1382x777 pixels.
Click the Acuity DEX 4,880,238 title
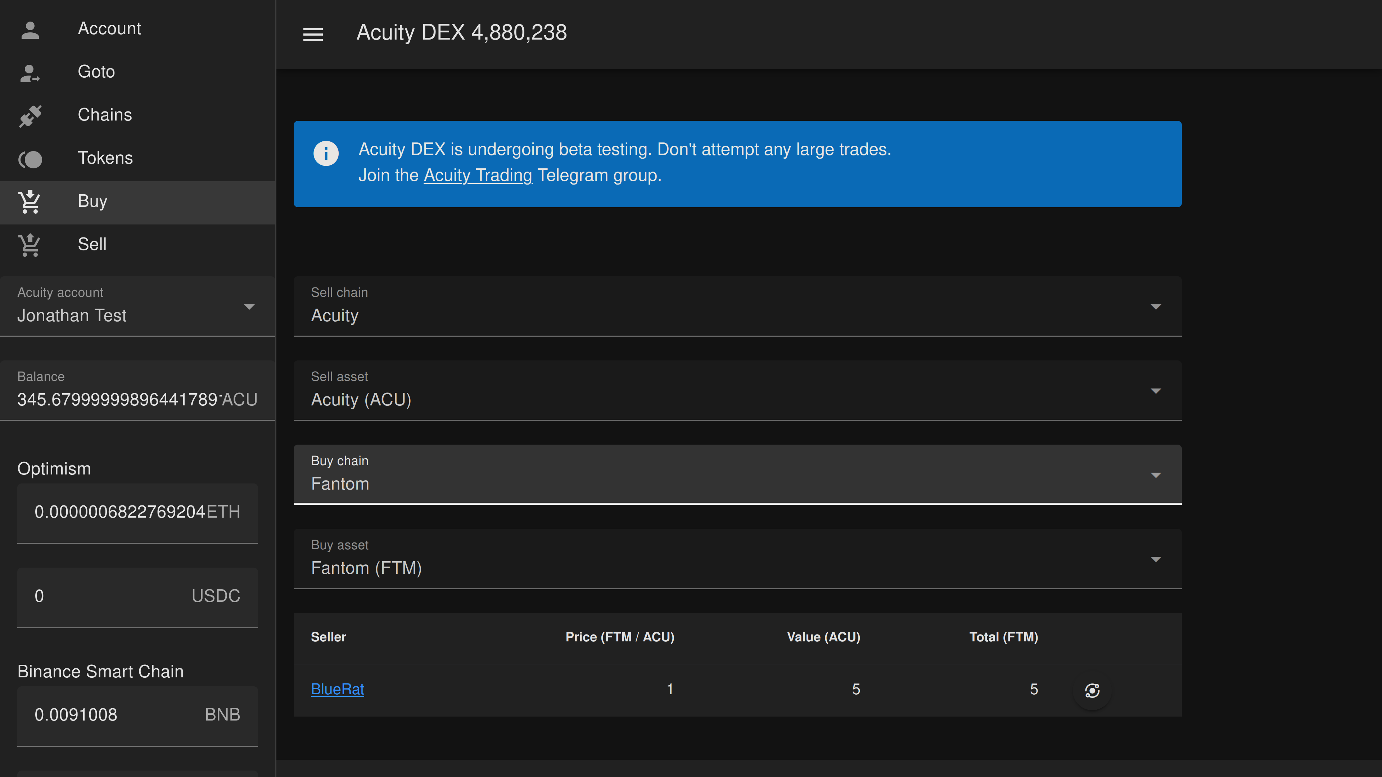click(x=461, y=33)
